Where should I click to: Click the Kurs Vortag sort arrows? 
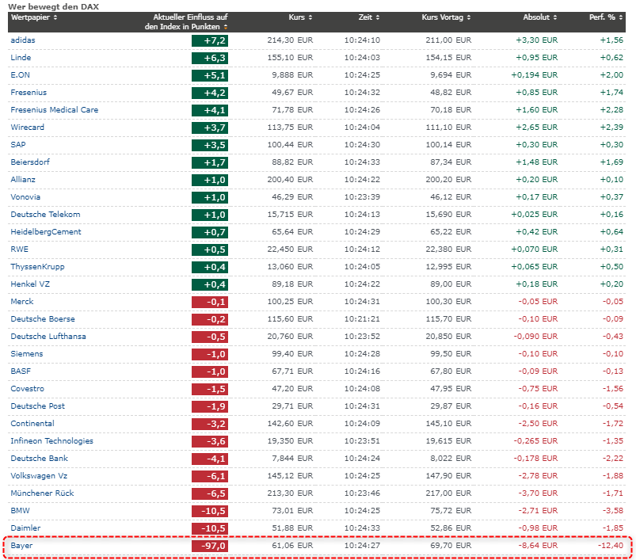tap(468, 17)
